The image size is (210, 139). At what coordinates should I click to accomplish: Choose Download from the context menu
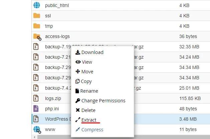(x=89, y=52)
